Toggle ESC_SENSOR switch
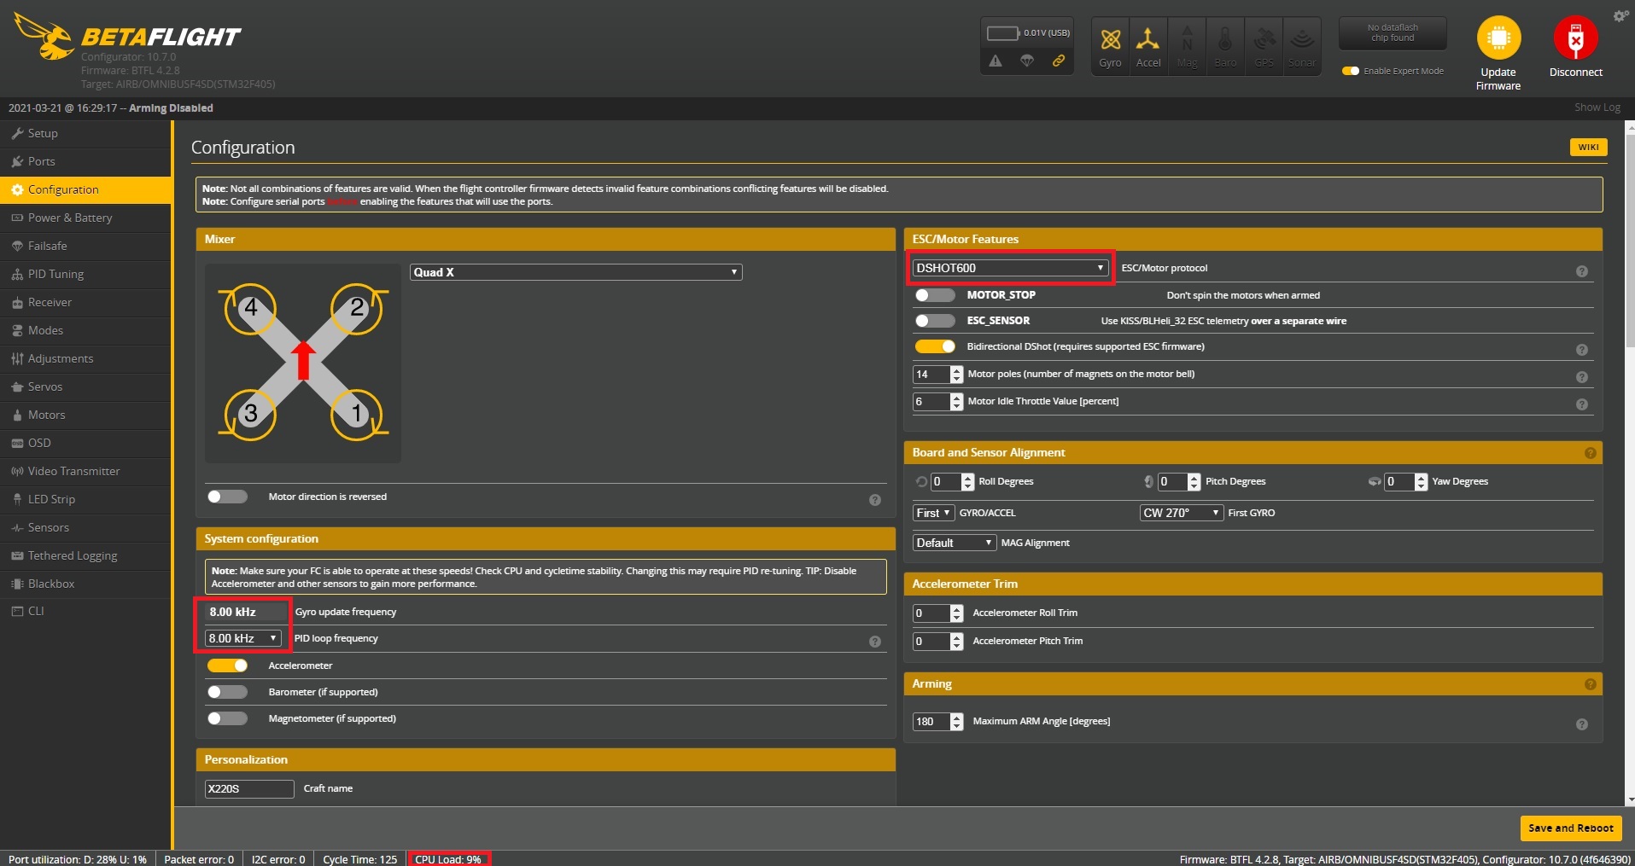1635x866 pixels. point(935,321)
